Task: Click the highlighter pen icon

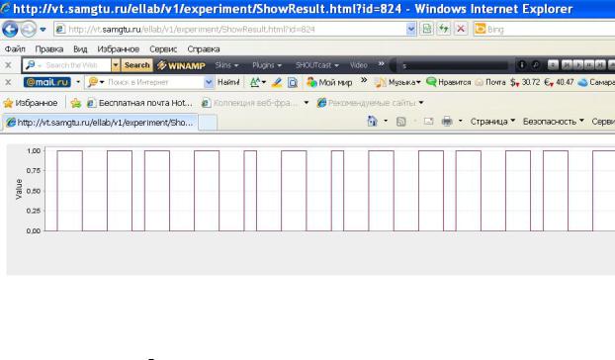Action: (277, 82)
